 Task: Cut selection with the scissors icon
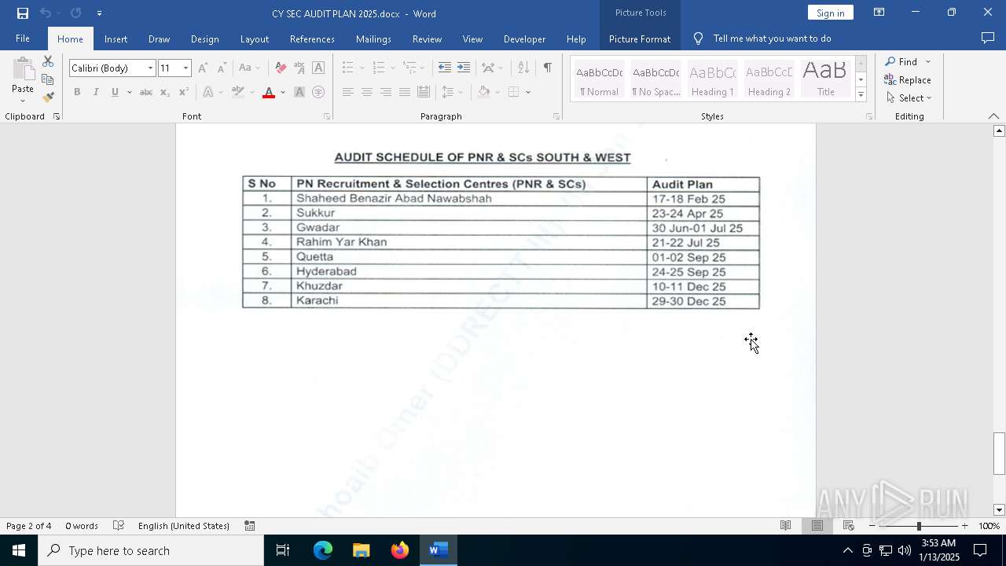point(48,62)
